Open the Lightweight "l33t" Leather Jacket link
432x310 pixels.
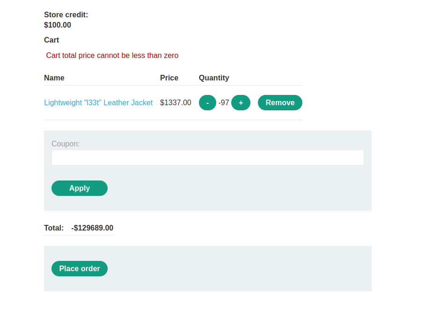98,103
